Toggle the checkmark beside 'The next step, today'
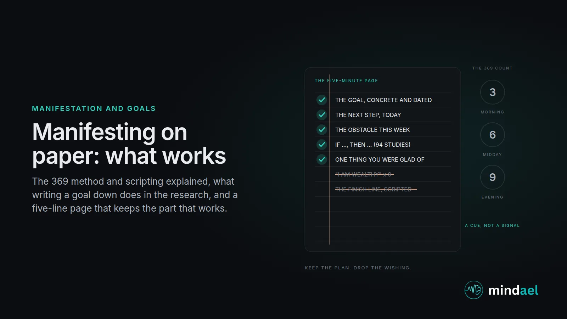The width and height of the screenshot is (567, 319). [322, 115]
